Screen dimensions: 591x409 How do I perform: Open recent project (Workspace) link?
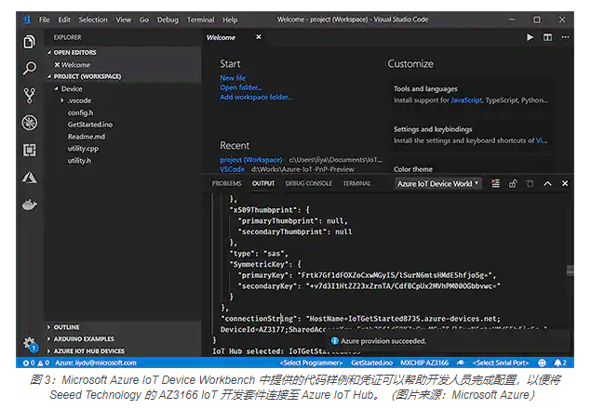[x=251, y=160]
